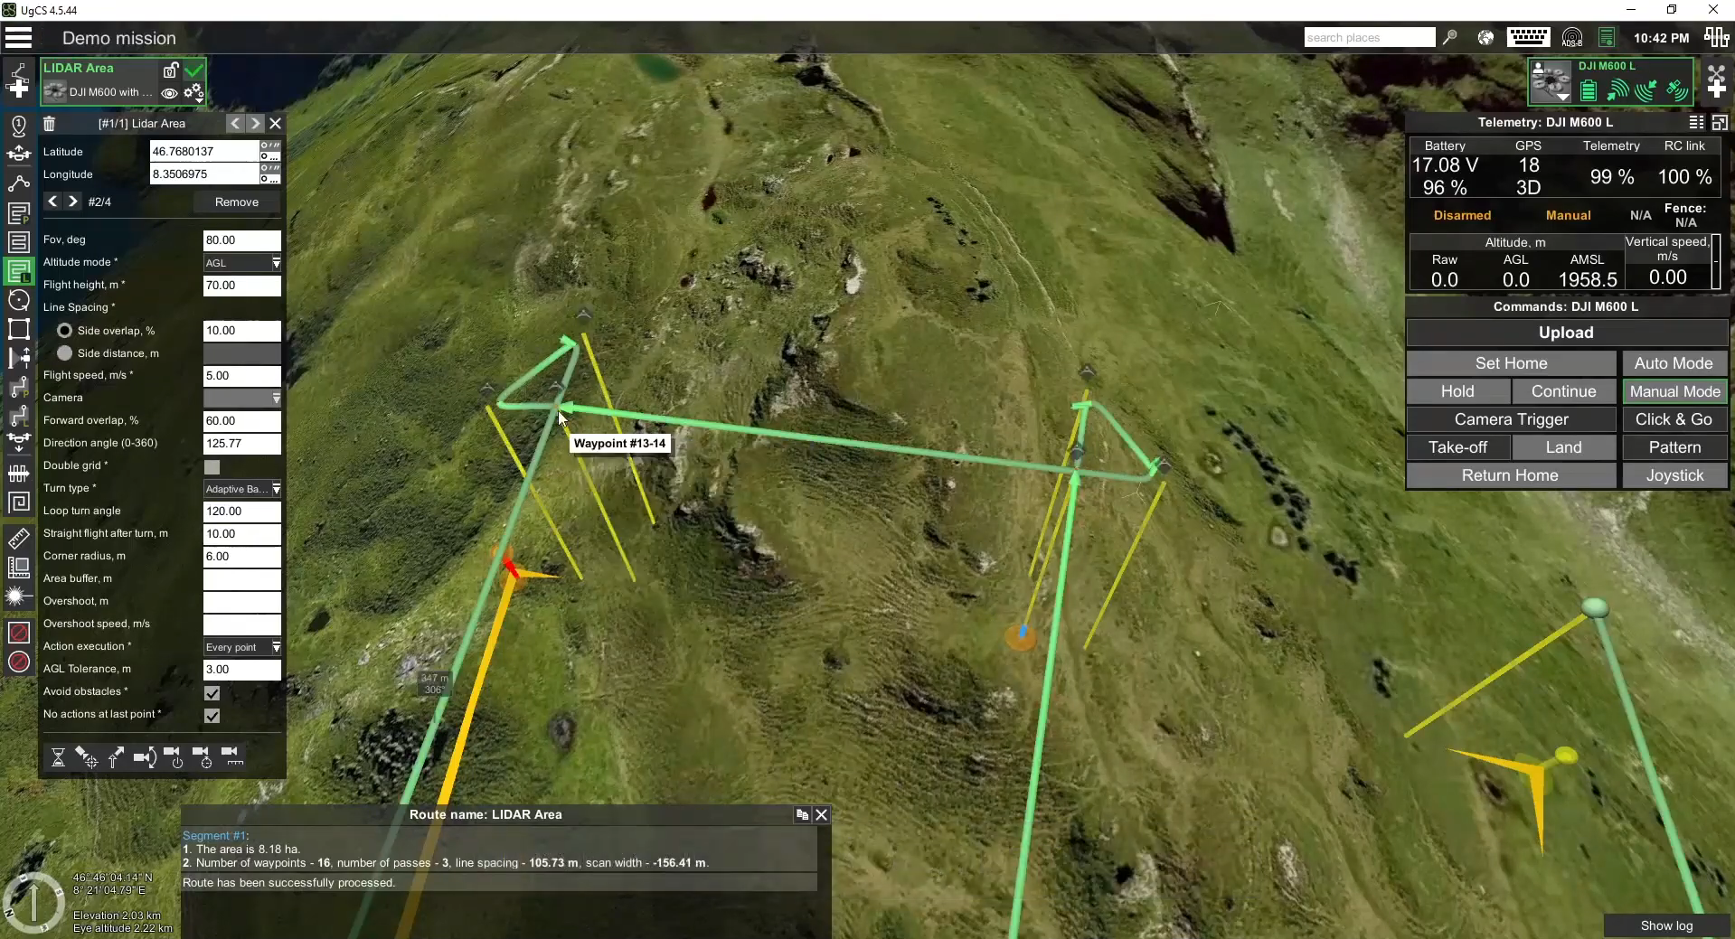Image resolution: width=1735 pixels, height=939 pixels.
Task: Uncheck the Avoid obstacles checkbox
Action: pyautogui.click(x=212, y=693)
